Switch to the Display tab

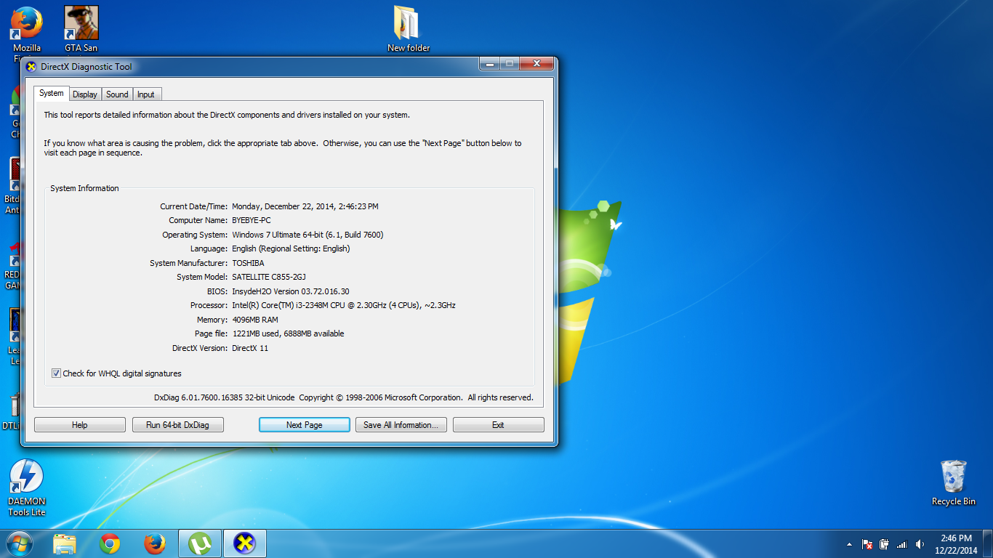(x=85, y=94)
